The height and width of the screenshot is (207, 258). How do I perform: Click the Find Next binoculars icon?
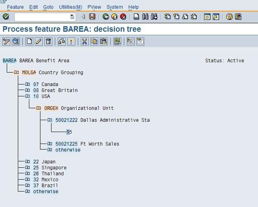154,17
